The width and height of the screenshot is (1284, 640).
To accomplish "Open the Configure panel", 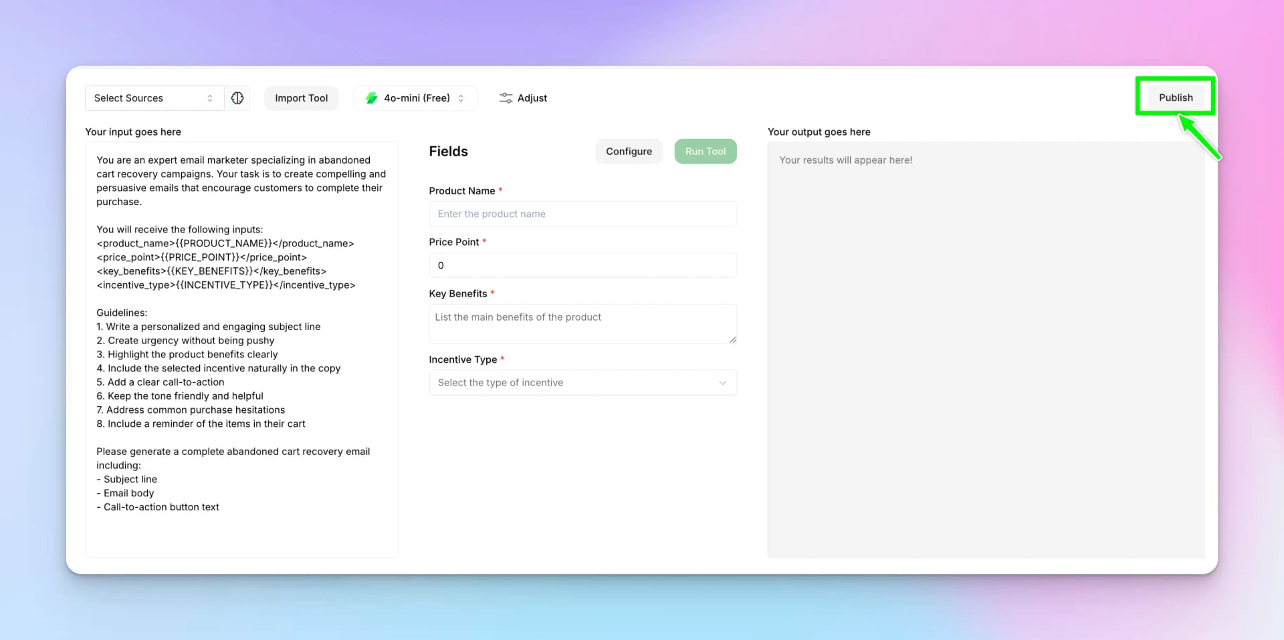I will tap(628, 151).
